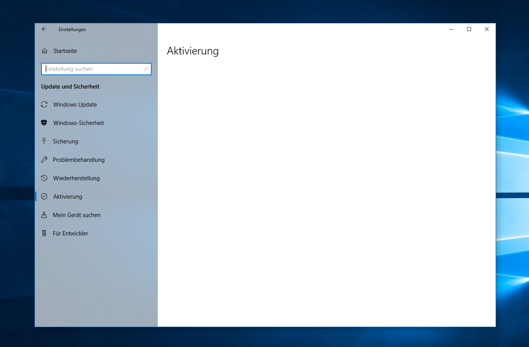Click the Startseite home icon
The height and width of the screenshot is (347, 529).
(x=45, y=51)
